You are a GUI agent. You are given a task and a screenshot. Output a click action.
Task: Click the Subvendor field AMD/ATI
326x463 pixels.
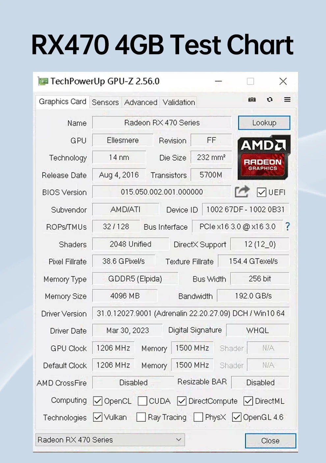point(125,209)
